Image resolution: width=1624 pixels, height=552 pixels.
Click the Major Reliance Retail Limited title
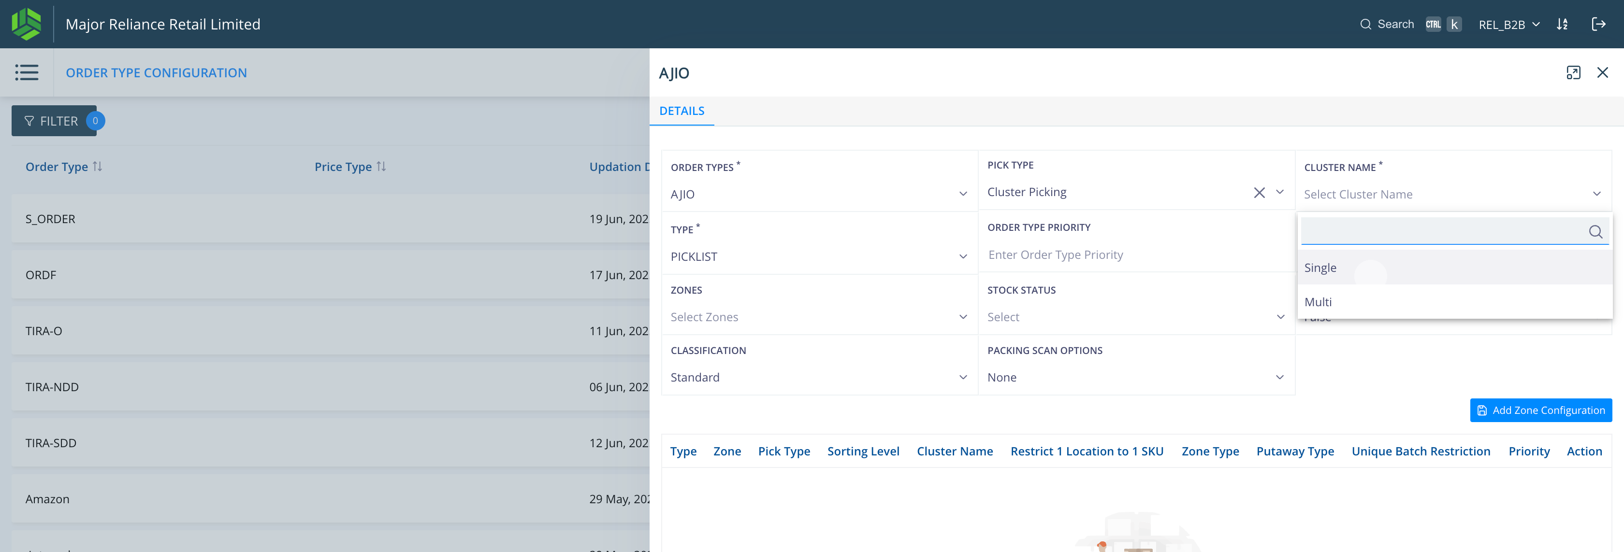(163, 24)
